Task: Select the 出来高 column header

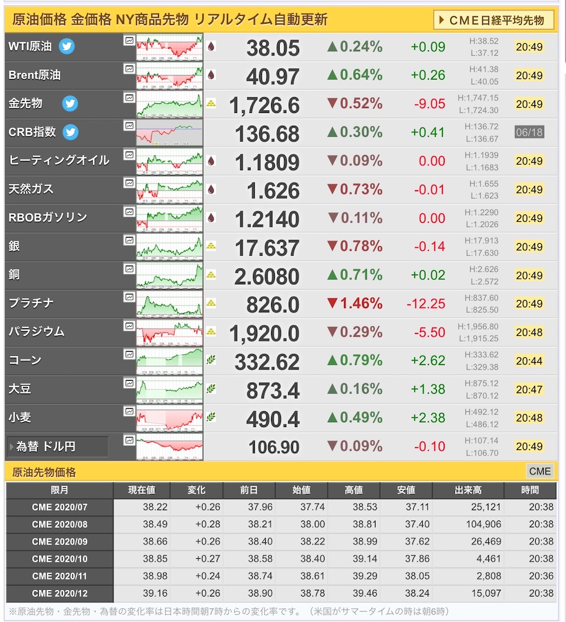Action: (468, 490)
